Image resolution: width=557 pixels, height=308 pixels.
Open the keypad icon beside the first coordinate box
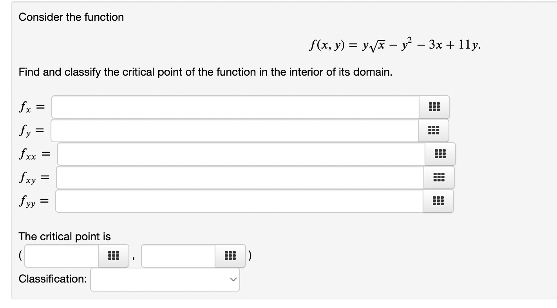(113, 256)
